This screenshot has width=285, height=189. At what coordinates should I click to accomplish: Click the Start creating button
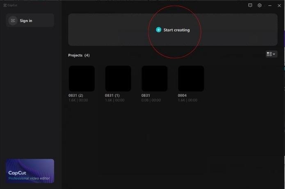coord(173,30)
